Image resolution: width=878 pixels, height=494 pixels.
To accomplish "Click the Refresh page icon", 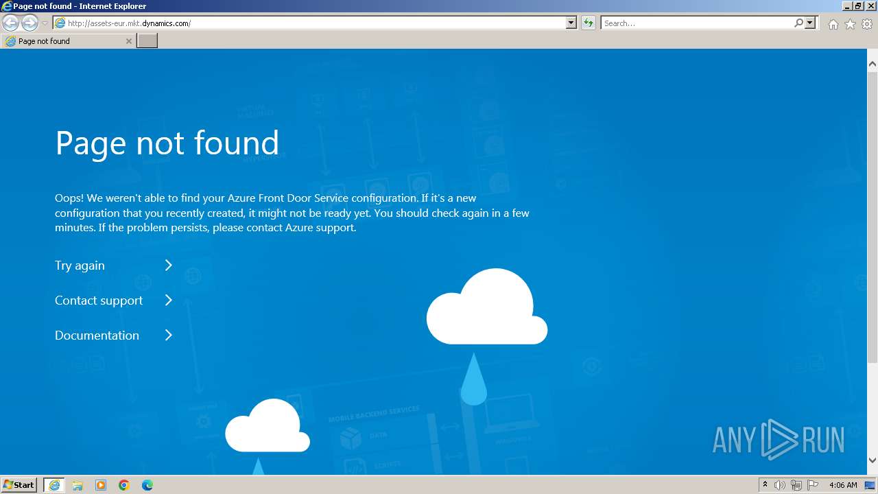I will [589, 23].
